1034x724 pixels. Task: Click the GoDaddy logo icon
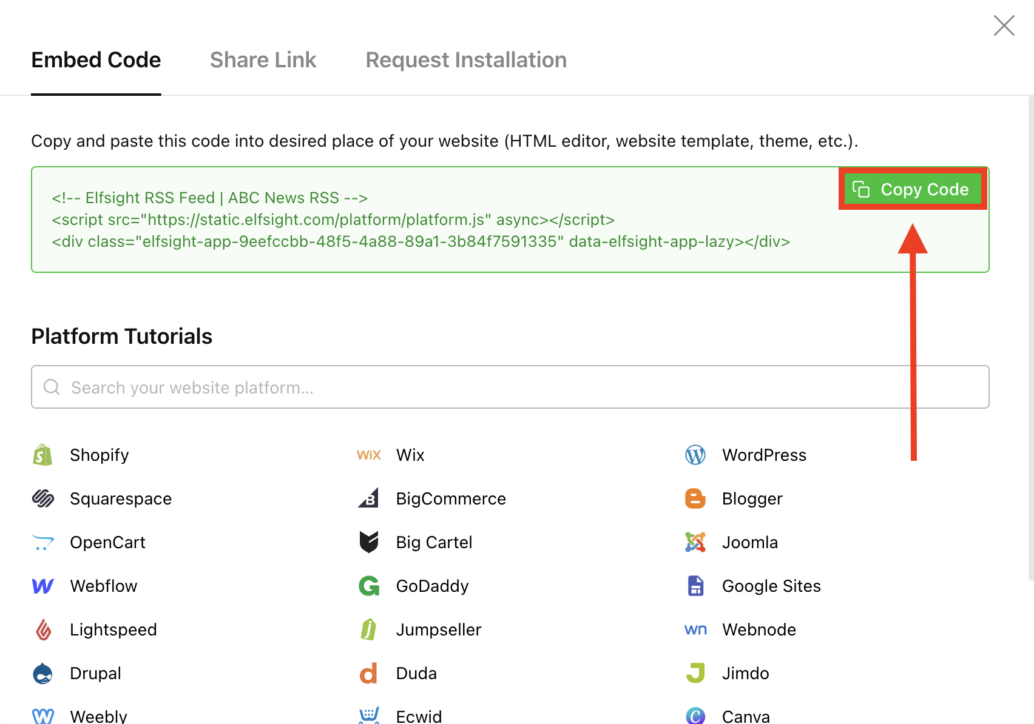[x=369, y=586]
